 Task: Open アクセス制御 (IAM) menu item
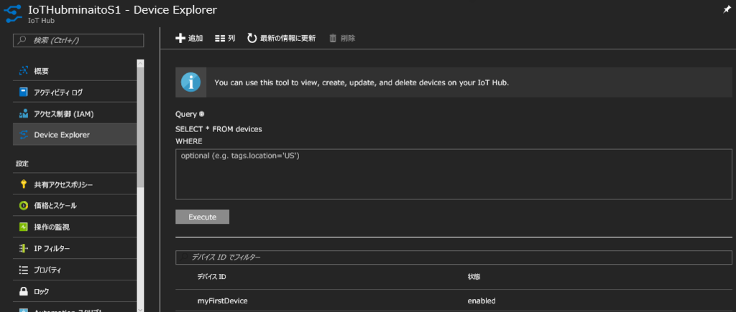(x=75, y=114)
